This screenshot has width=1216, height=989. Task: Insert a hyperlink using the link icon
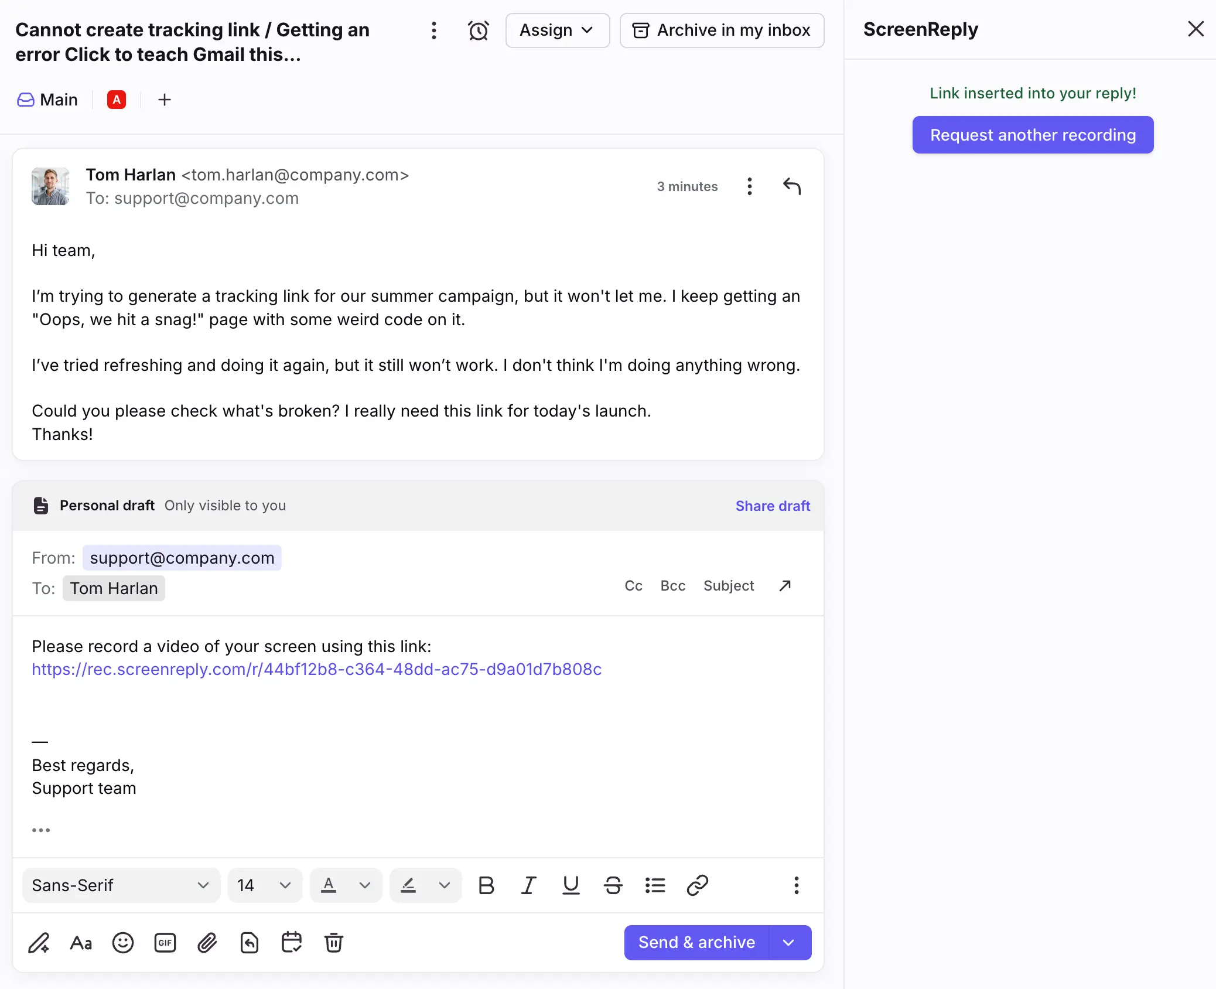pos(697,885)
